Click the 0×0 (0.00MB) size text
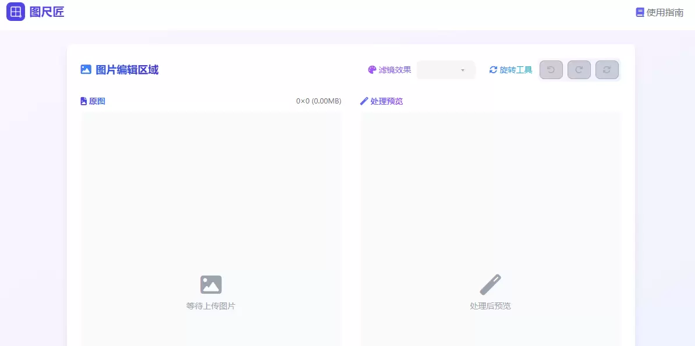This screenshot has width=695, height=346. [317, 100]
